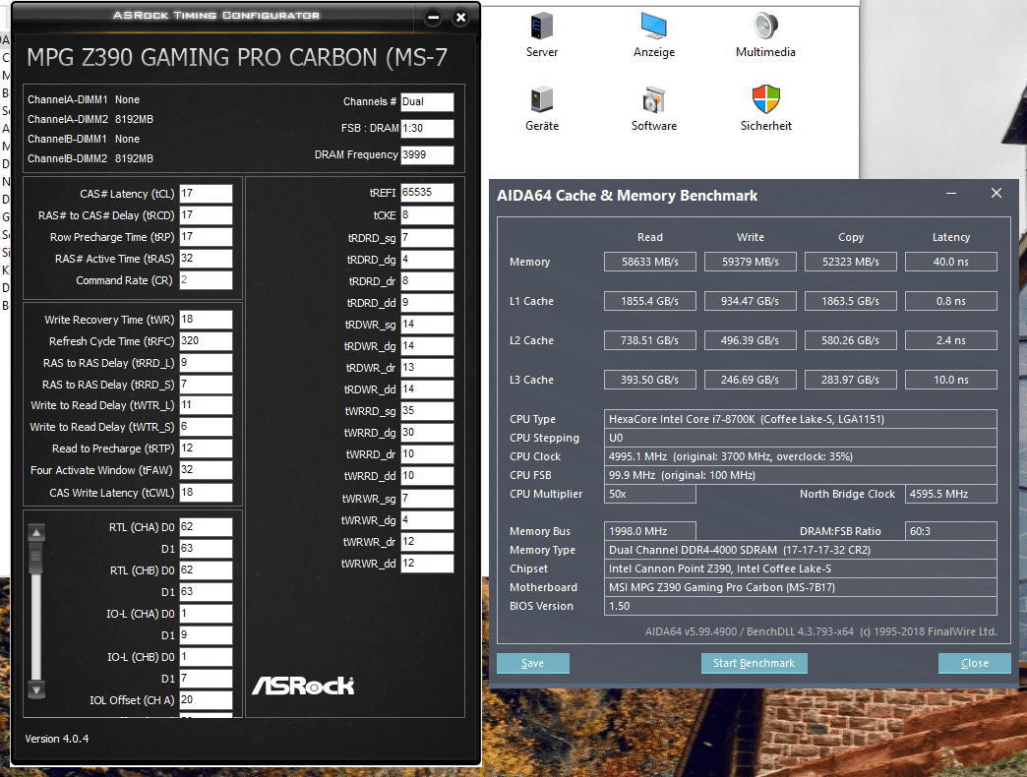Viewport: 1027px width, 777px height.
Task: Click the Memory Bus 1998.0 MHz field
Action: (649, 531)
